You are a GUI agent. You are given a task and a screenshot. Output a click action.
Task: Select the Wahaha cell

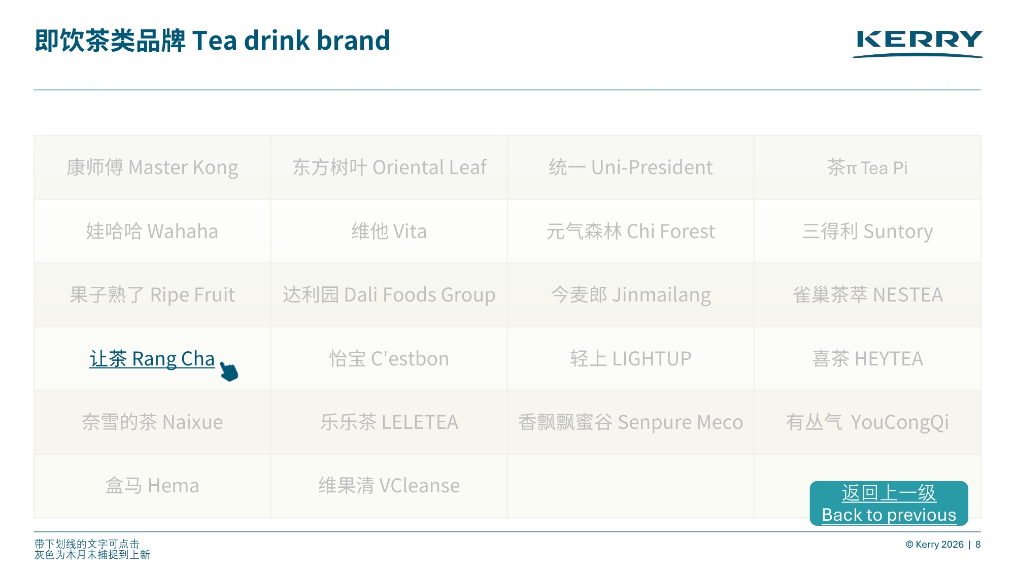coord(152,231)
